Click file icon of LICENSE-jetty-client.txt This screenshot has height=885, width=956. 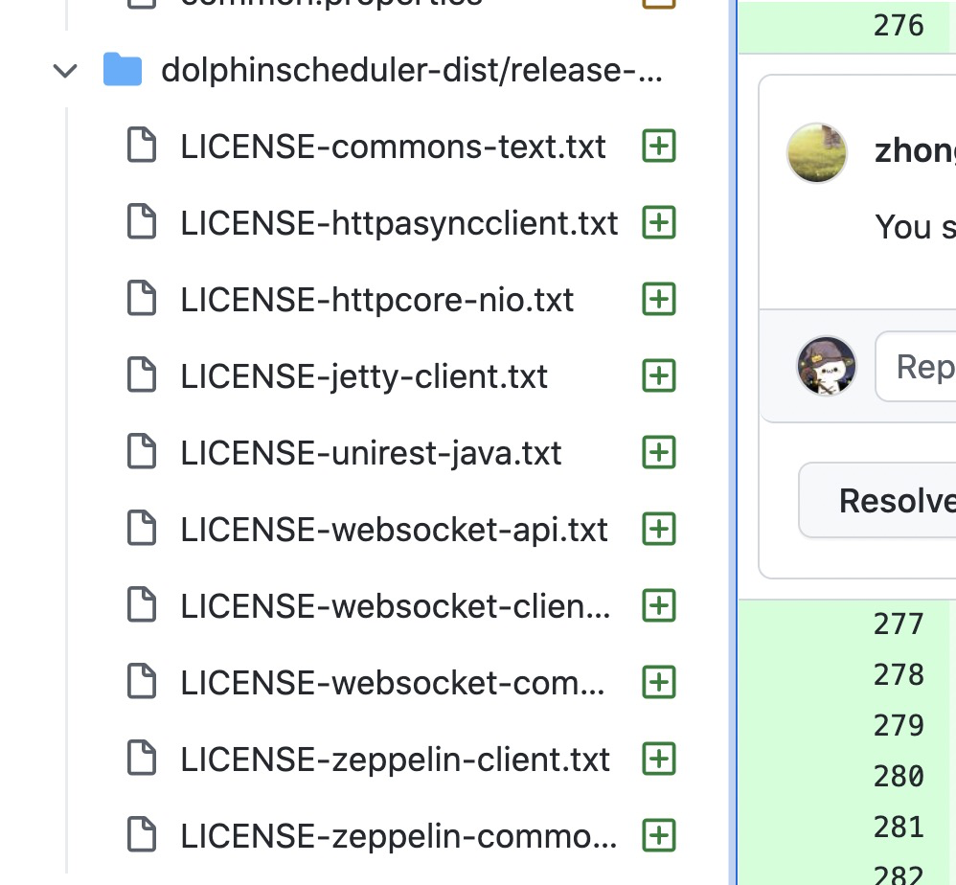click(x=142, y=374)
